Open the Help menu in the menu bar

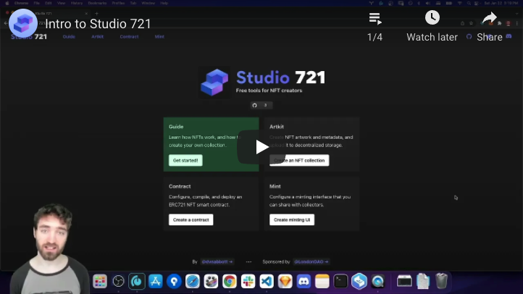(164, 3)
